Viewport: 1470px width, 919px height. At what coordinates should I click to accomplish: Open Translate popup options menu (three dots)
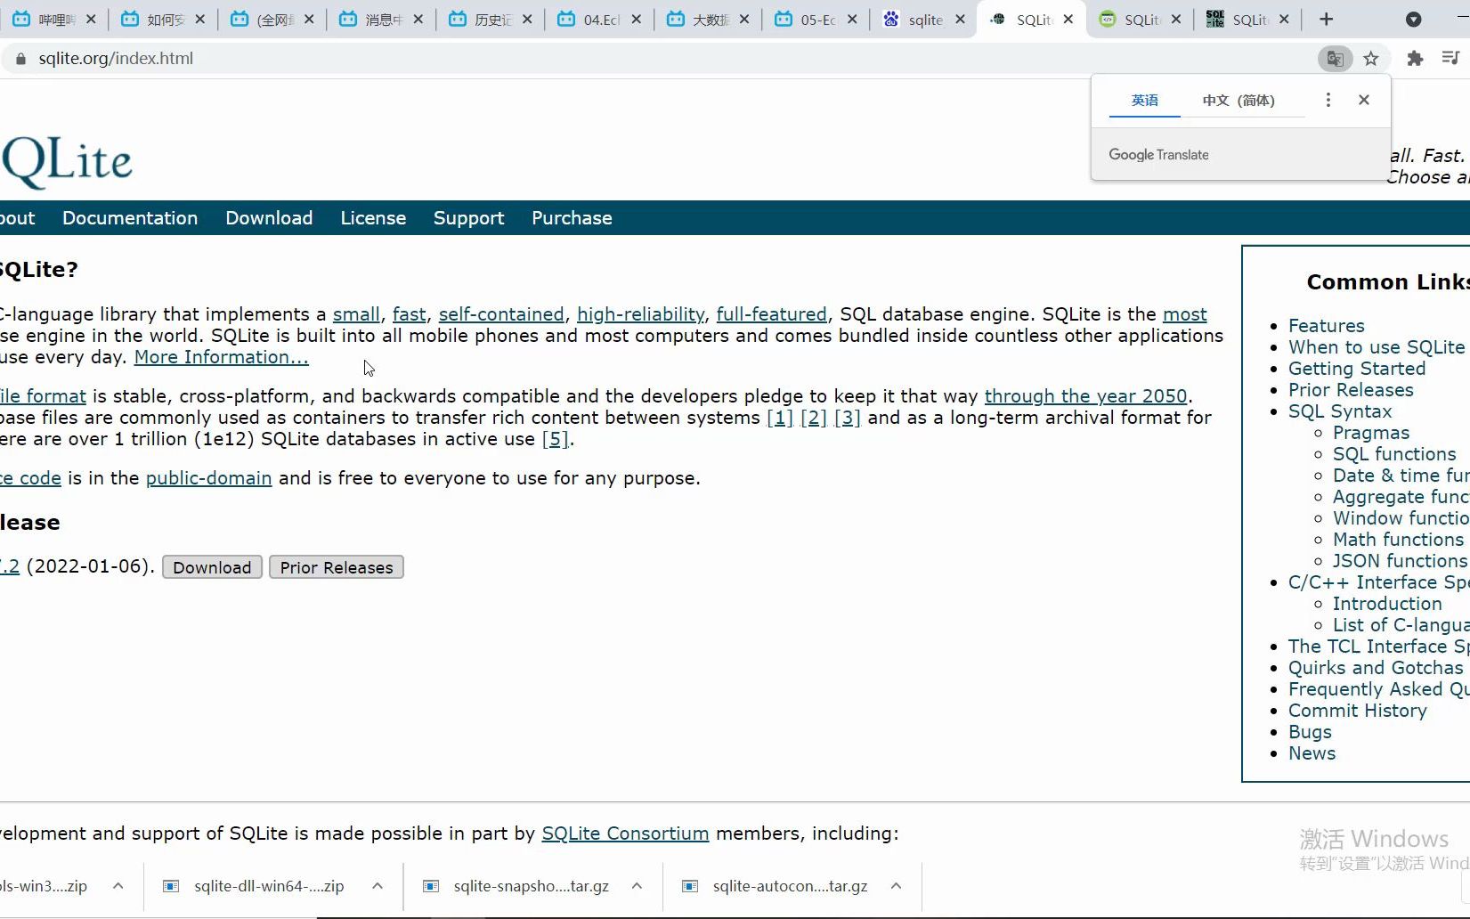pyautogui.click(x=1328, y=100)
